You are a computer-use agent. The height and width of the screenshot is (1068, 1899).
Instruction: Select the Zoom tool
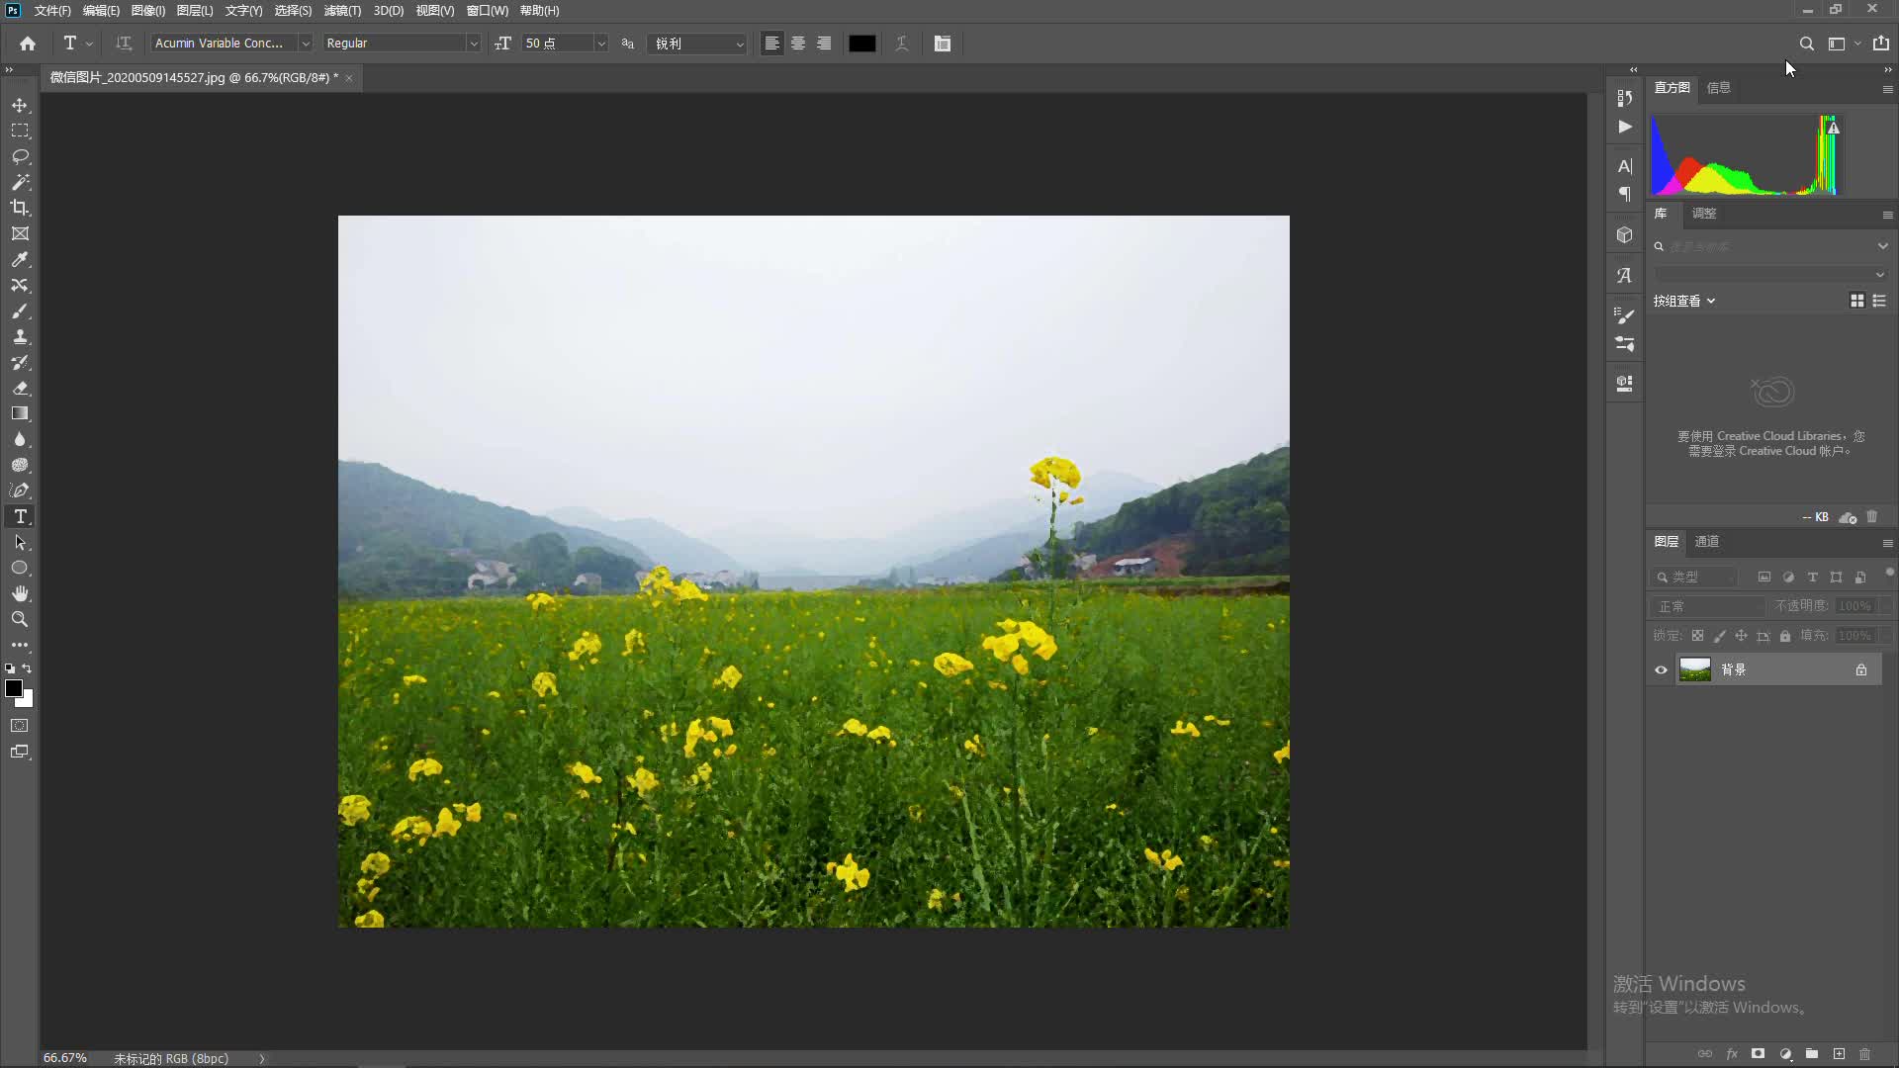[x=20, y=619]
